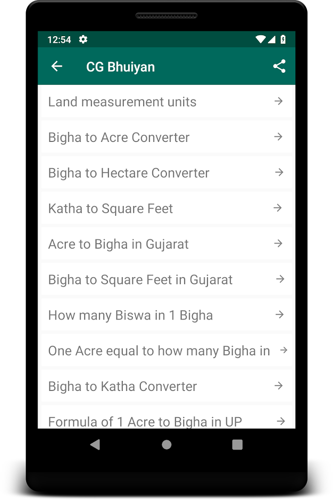Image resolution: width=333 pixels, height=500 pixels.
Task: Click arrow beside Bigha to Katha Converter
Action: pyautogui.click(x=279, y=386)
